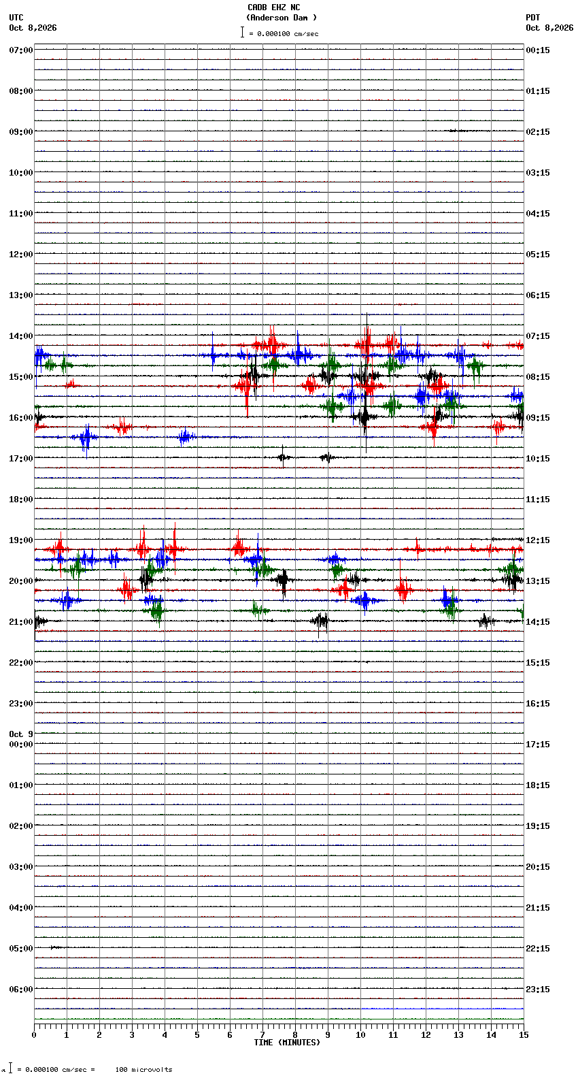
Task: Click the 17:00 UTC row label
Action: (21, 459)
